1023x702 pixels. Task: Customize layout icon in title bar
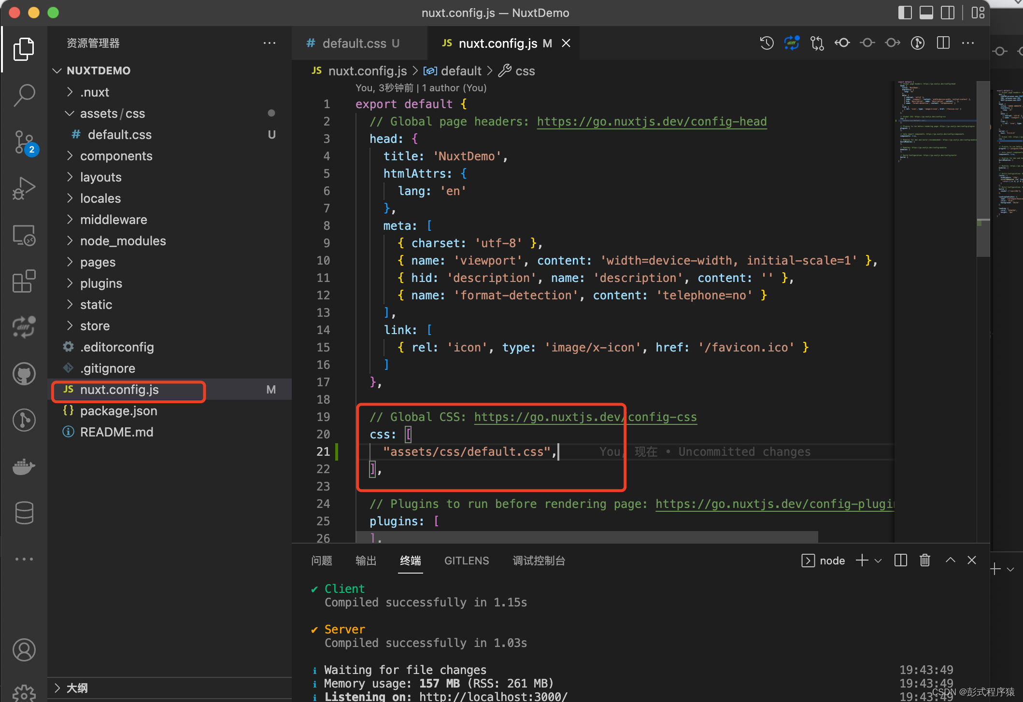coord(978,13)
